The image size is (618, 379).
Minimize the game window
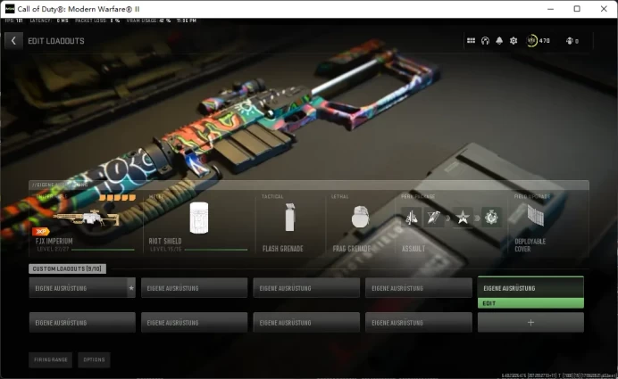pos(550,9)
